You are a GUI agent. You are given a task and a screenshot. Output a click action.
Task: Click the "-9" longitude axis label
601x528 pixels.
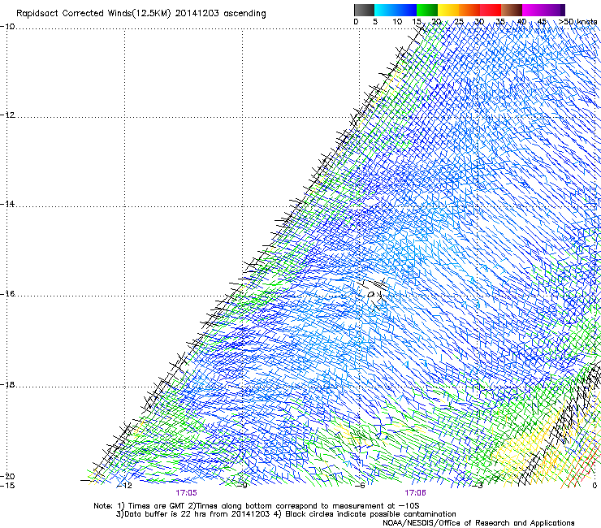pos(242,486)
